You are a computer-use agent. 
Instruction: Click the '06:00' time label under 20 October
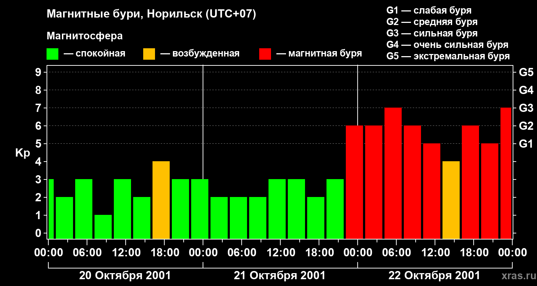pyautogui.click(x=87, y=253)
